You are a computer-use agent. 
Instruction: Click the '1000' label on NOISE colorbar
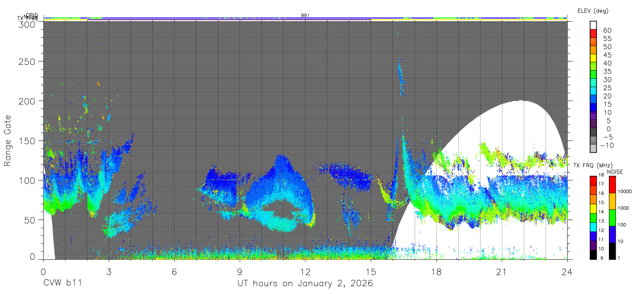click(x=623, y=208)
